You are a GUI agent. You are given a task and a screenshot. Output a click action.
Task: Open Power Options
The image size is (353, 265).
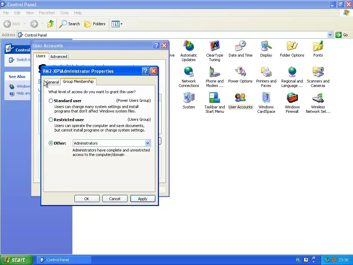click(240, 75)
